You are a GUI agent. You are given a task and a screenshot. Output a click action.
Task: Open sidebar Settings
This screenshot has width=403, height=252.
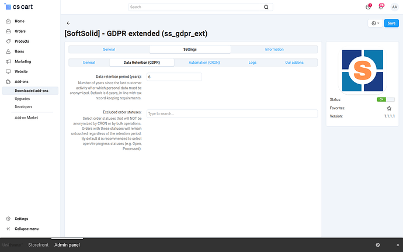(22, 219)
